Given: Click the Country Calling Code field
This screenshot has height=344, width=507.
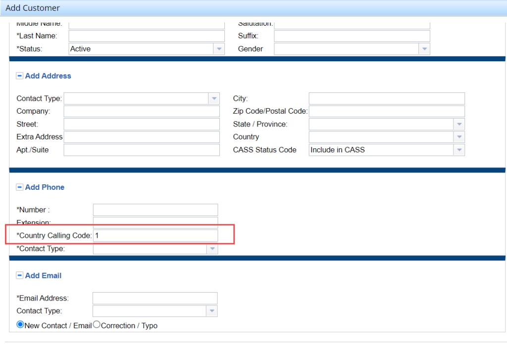Looking at the screenshot, I should pyautogui.click(x=155, y=236).
